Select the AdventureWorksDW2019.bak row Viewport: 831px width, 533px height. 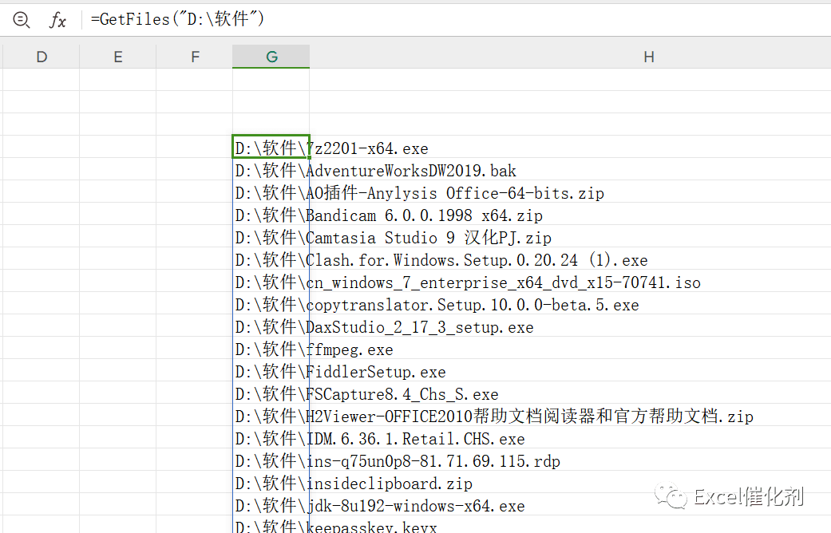(x=376, y=171)
